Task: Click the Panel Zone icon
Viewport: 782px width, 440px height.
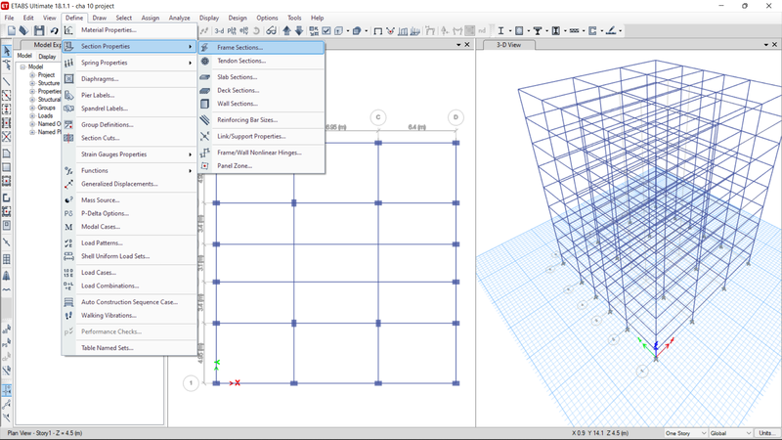Action: [x=205, y=165]
